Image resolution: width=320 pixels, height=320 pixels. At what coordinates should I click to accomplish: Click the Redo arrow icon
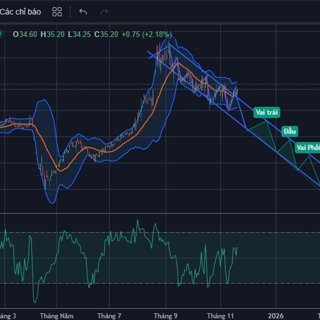click(105, 12)
